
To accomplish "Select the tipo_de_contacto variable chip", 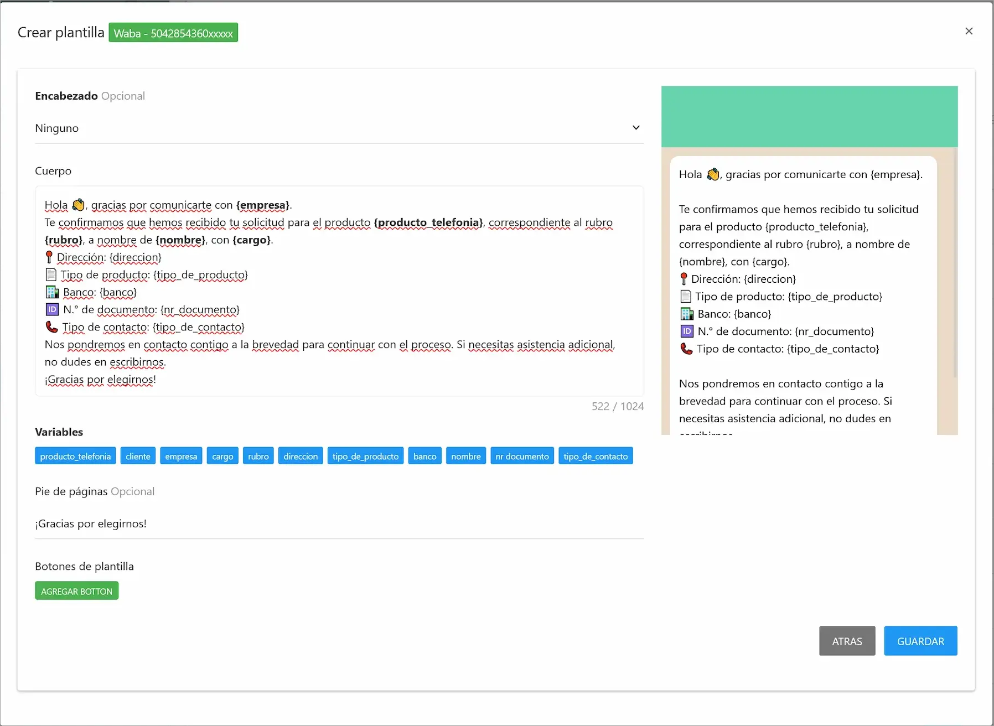I will 596,456.
